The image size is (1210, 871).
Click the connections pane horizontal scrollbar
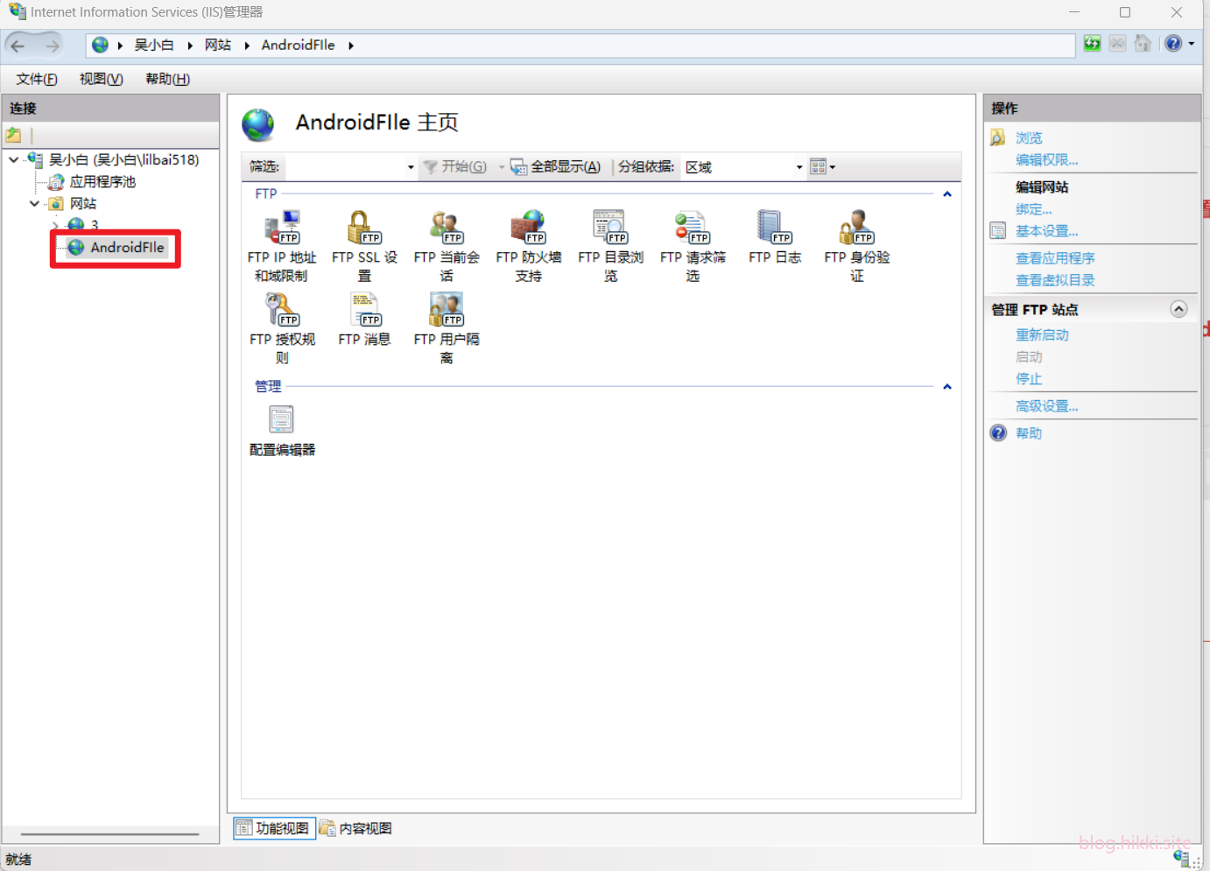pos(110,834)
